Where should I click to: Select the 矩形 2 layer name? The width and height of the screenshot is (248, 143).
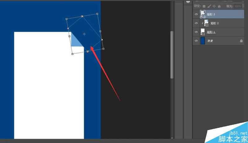coord(215,23)
